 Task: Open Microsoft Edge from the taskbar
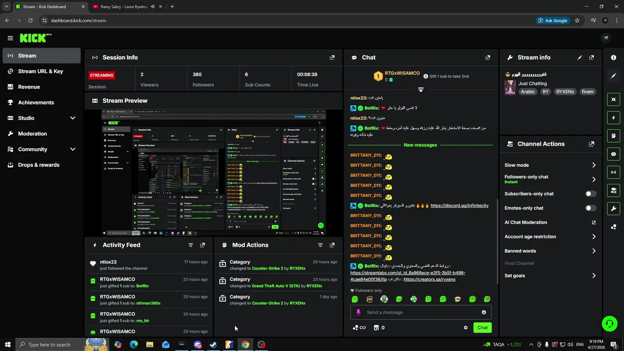tap(134, 345)
